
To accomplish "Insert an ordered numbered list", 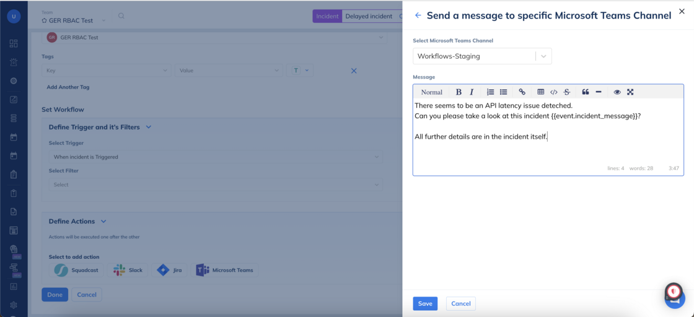I will pos(490,92).
